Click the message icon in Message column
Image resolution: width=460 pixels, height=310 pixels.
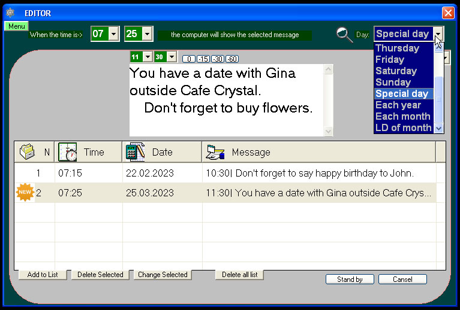215,153
